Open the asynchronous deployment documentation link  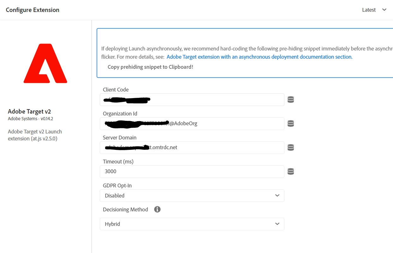pos(259,57)
